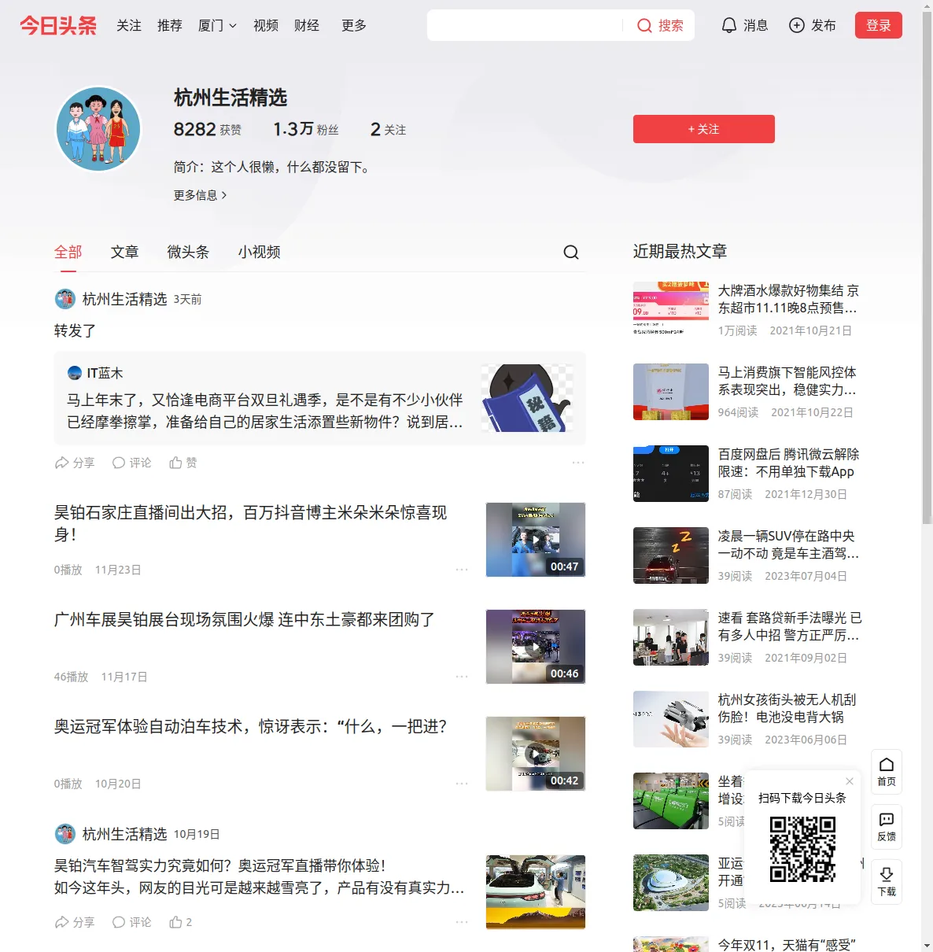Expand 更多信息 profile details

click(x=201, y=195)
